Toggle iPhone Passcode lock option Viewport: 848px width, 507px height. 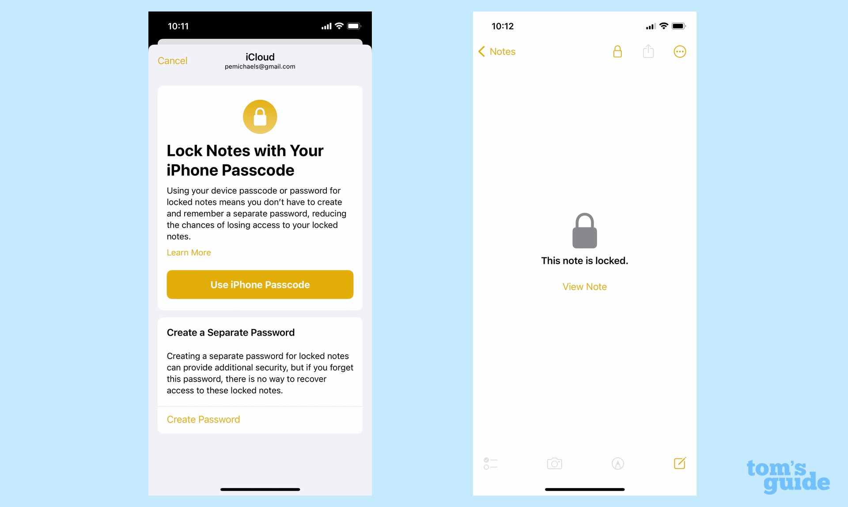point(260,284)
